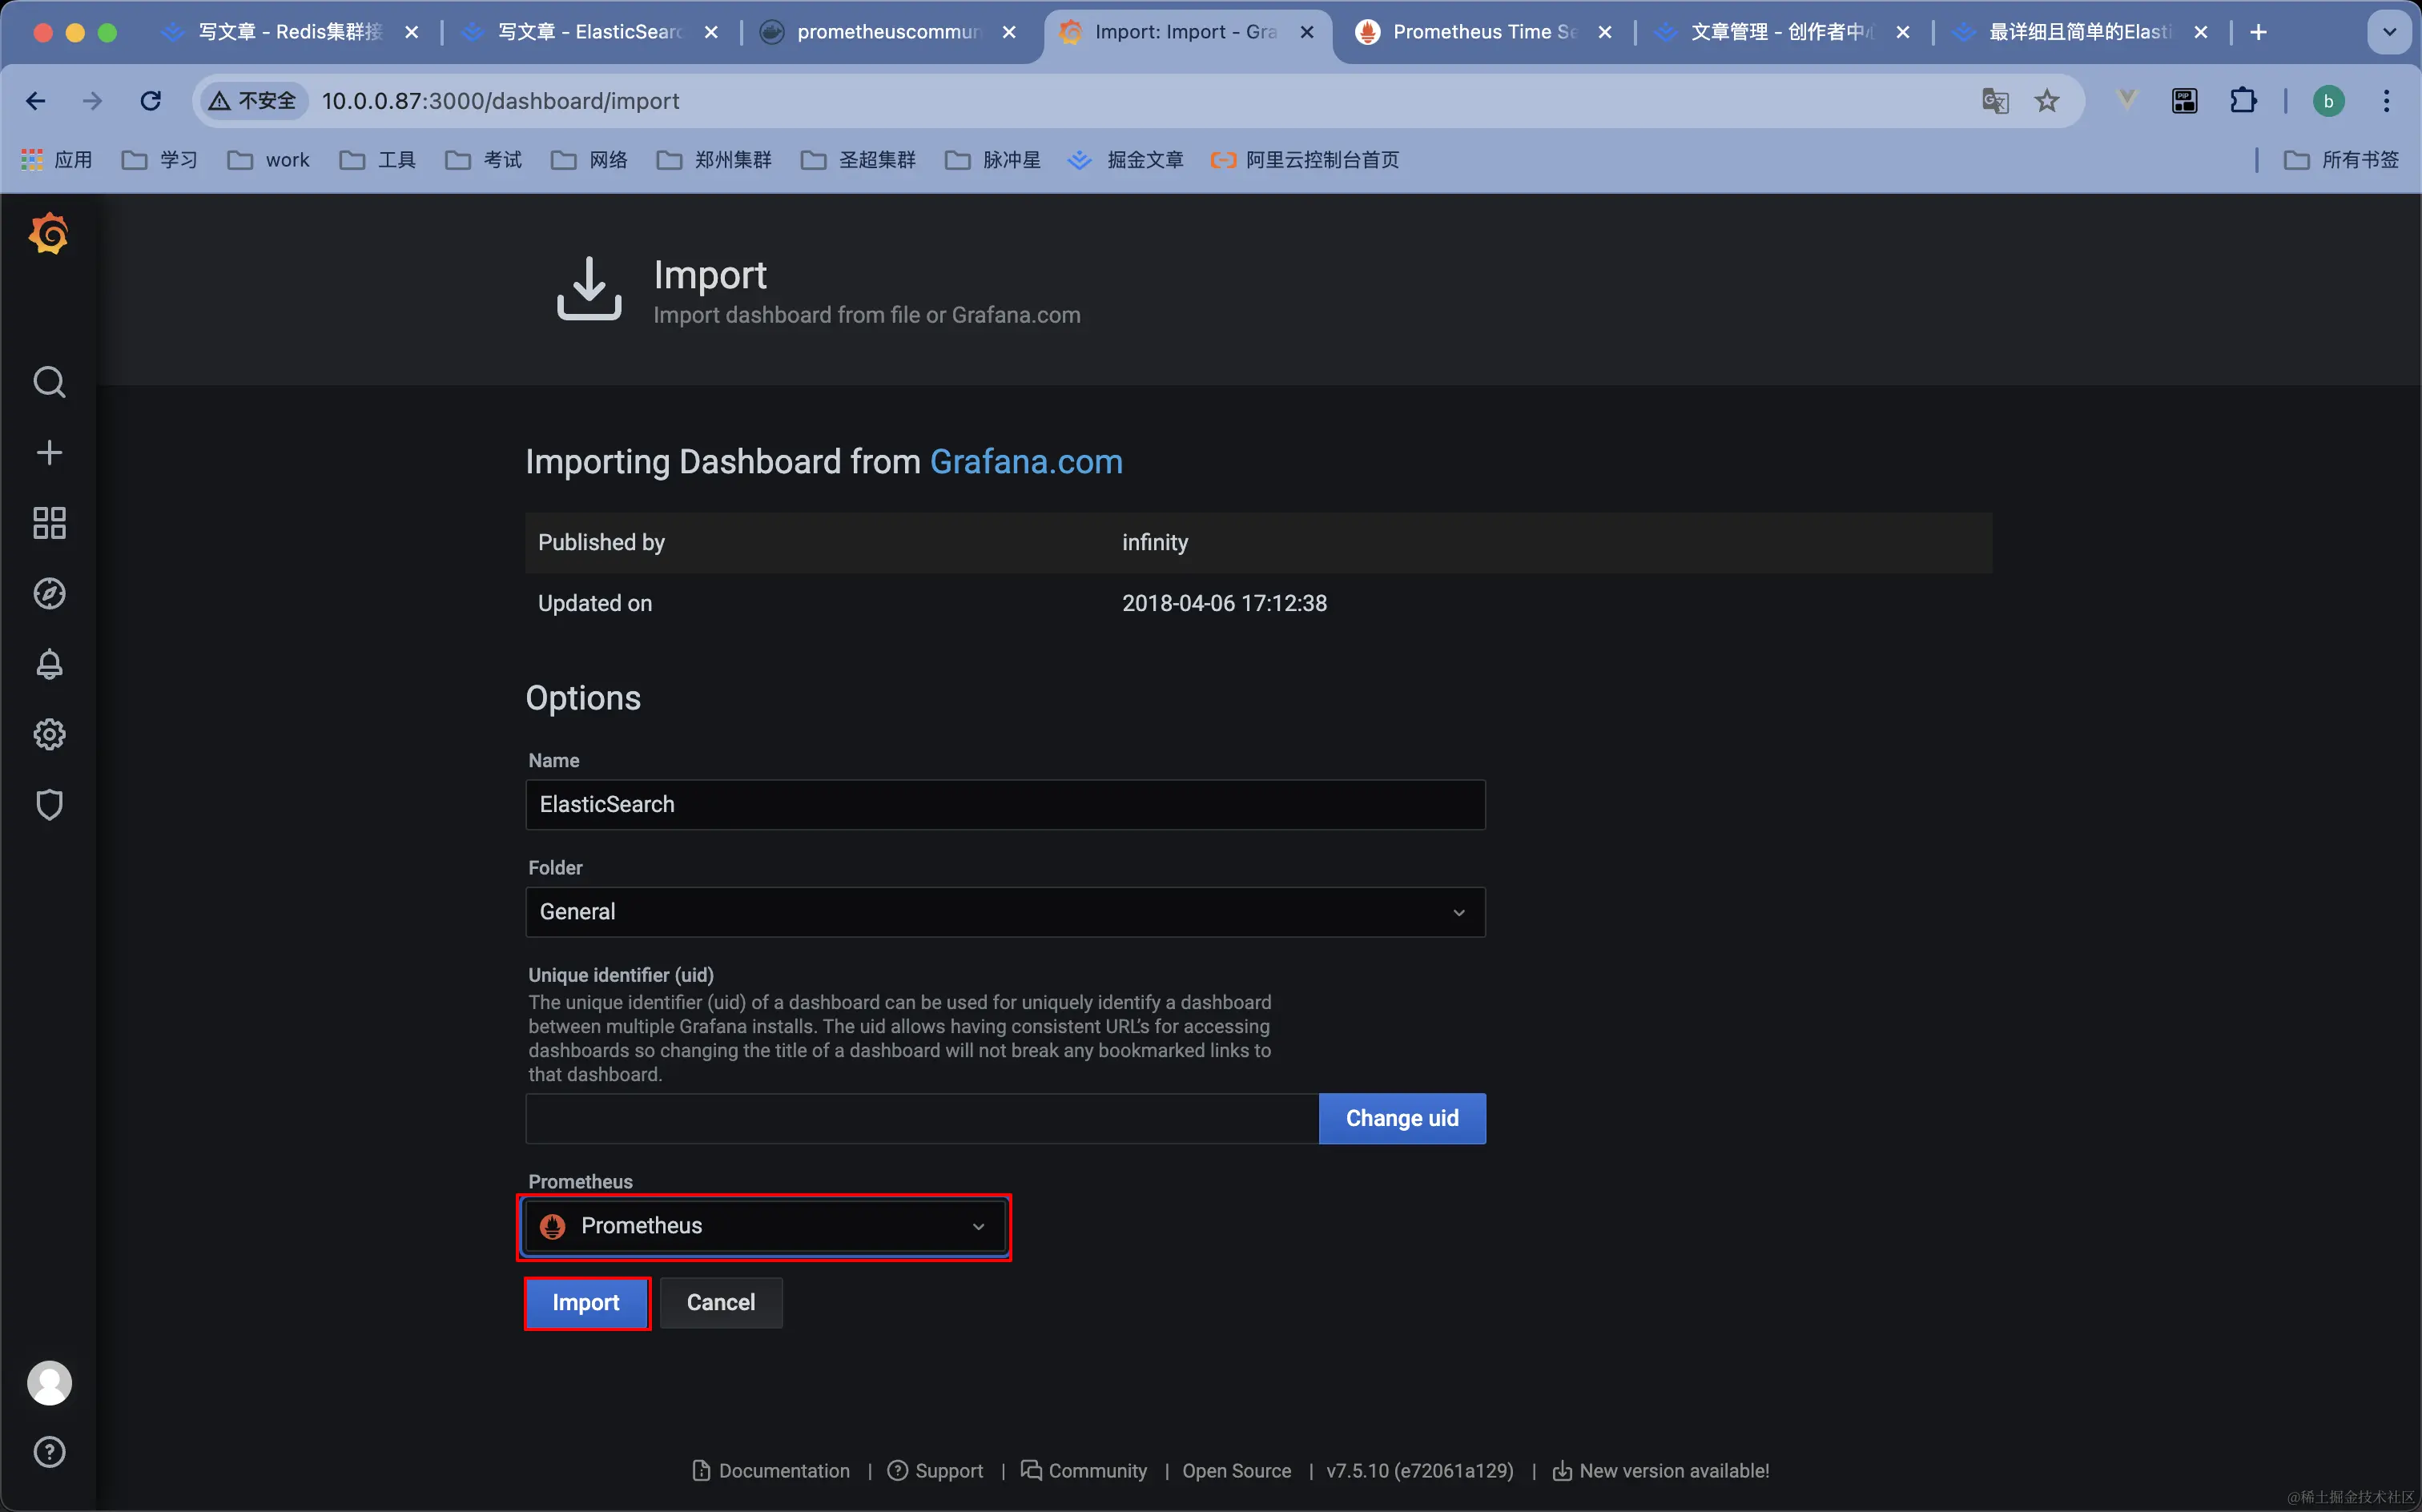Click the address bar URL
The width and height of the screenshot is (2422, 1512).
500,101
